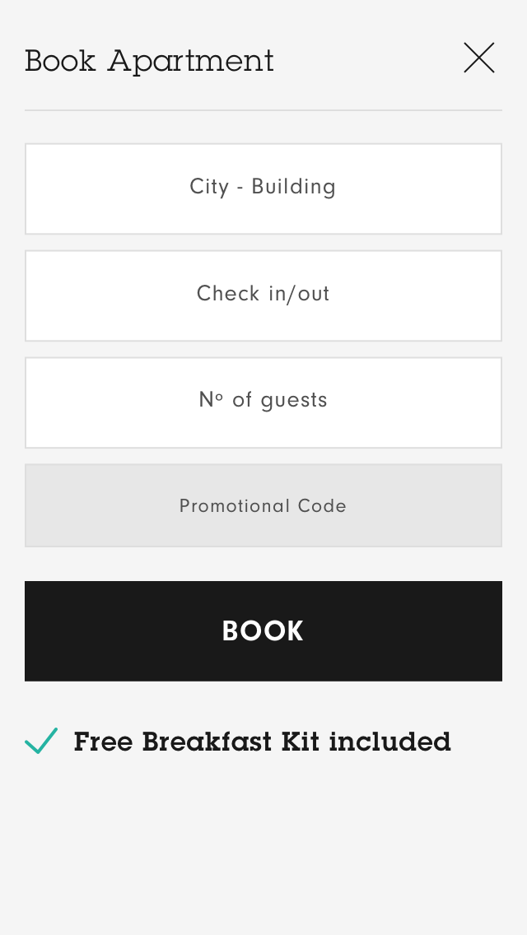
Task: Click the X in the top corner
Action: point(478,58)
